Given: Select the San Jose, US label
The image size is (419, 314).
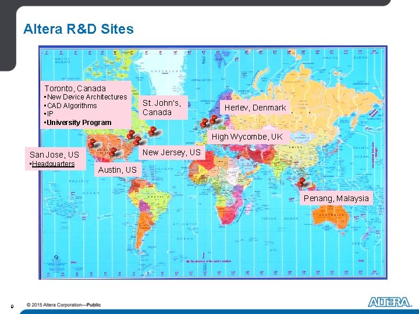Looking at the screenshot, I should (x=55, y=155).
